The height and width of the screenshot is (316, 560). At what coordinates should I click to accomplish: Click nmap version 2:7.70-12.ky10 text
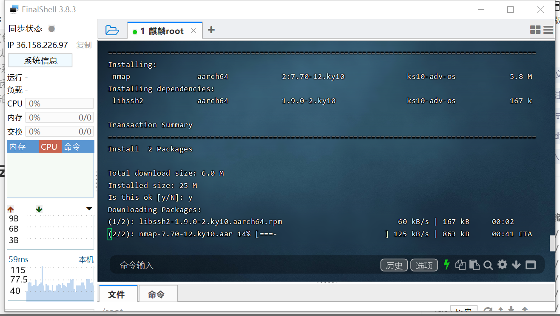tap(313, 77)
